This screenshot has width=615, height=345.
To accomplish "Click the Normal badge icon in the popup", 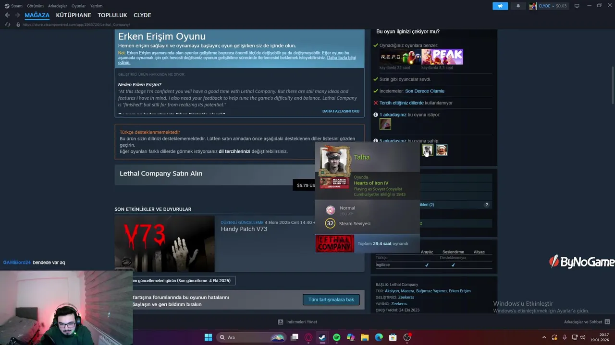I will tap(331, 210).
